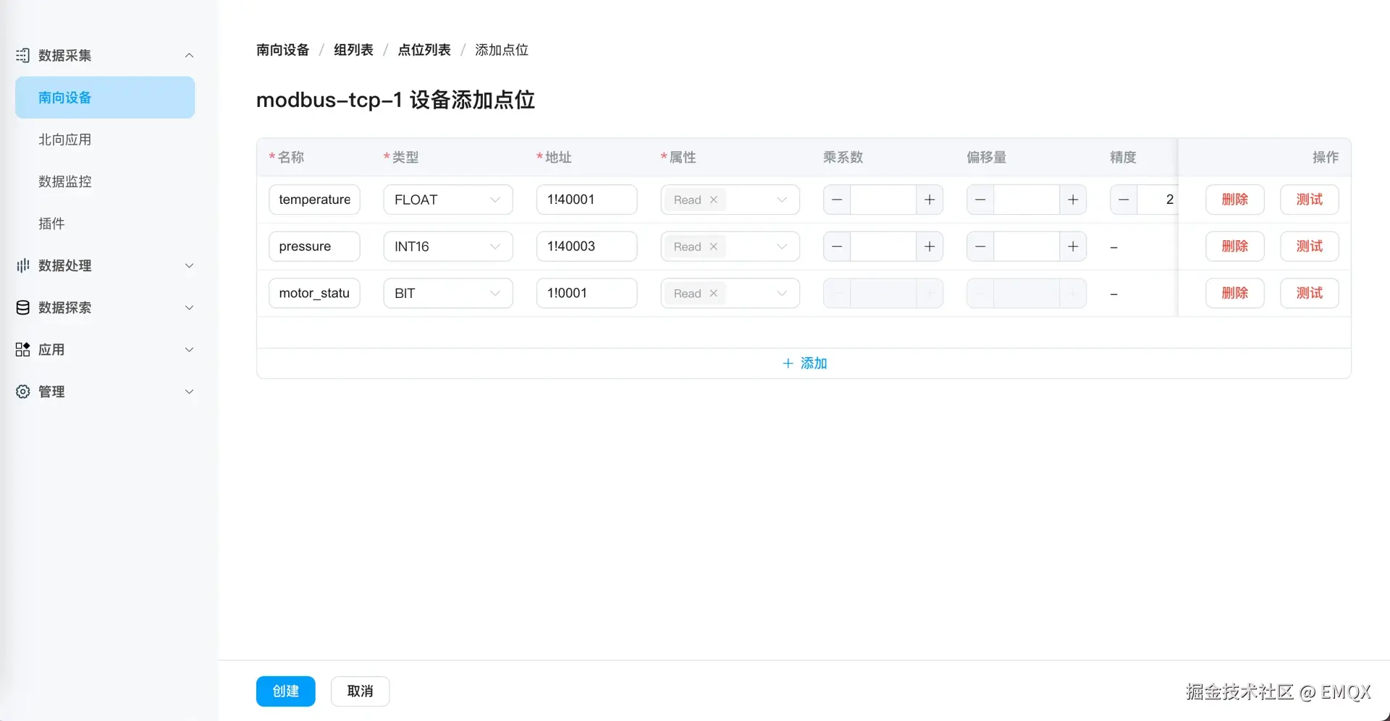Edit address field 1!40003
Image resolution: width=1390 pixels, height=721 pixels.
pyautogui.click(x=586, y=247)
